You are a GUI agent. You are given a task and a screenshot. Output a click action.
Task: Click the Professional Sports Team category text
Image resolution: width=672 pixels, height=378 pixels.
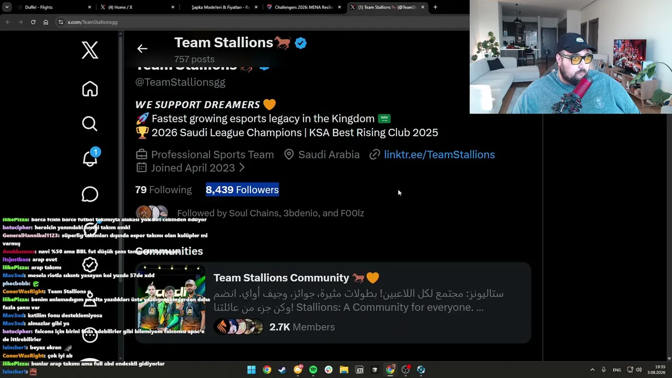tap(213, 154)
